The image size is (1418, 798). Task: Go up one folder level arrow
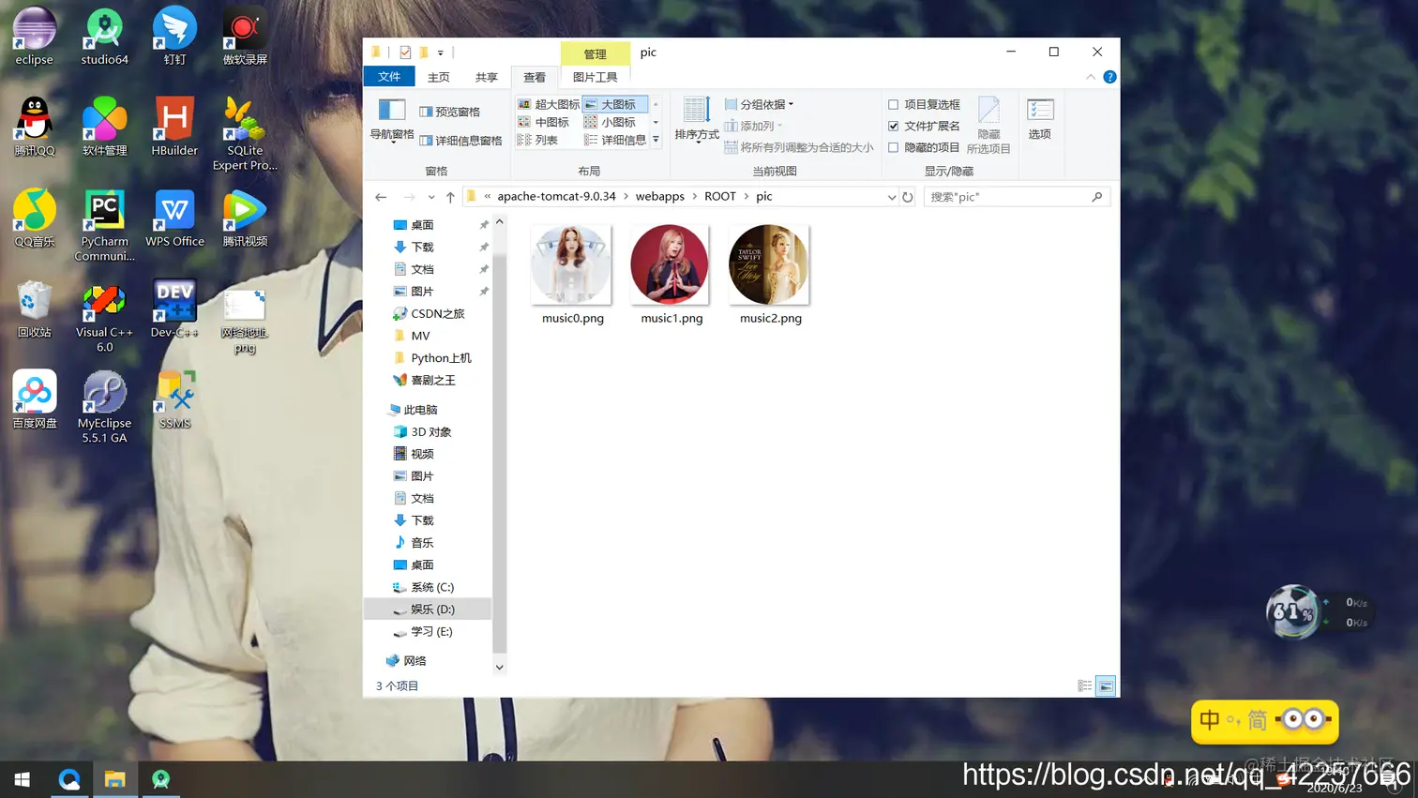click(x=450, y=197)
